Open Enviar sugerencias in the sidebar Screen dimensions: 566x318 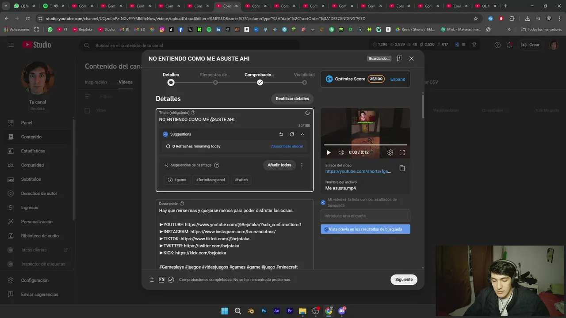click(x=37, y=294)
